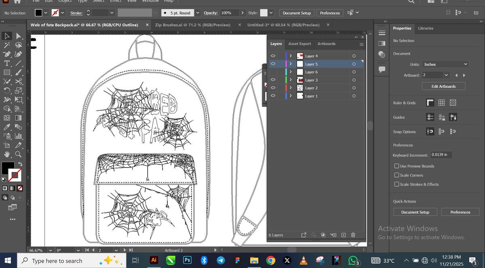This screenshot has height=268, width=485.
Task: Create New Sublayer in Layers panel
Action: [333, 235]
